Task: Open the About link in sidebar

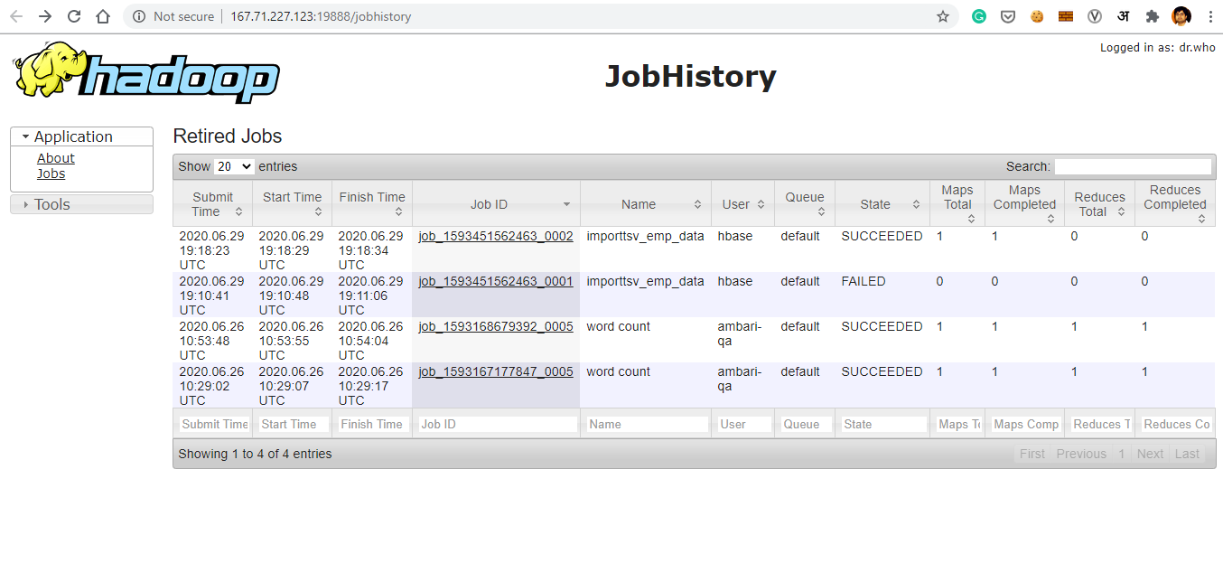Action: point(55,157)
